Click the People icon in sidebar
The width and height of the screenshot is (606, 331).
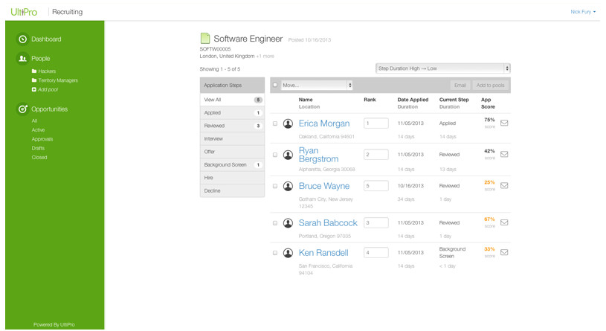pos(22,59)
